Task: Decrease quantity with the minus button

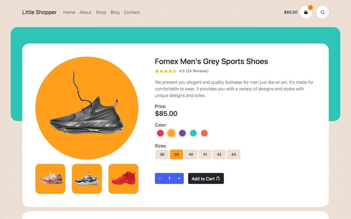Action: point(160,178)
